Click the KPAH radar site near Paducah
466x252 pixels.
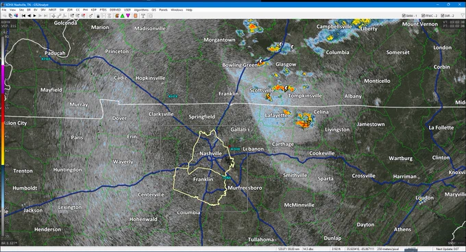46,59
